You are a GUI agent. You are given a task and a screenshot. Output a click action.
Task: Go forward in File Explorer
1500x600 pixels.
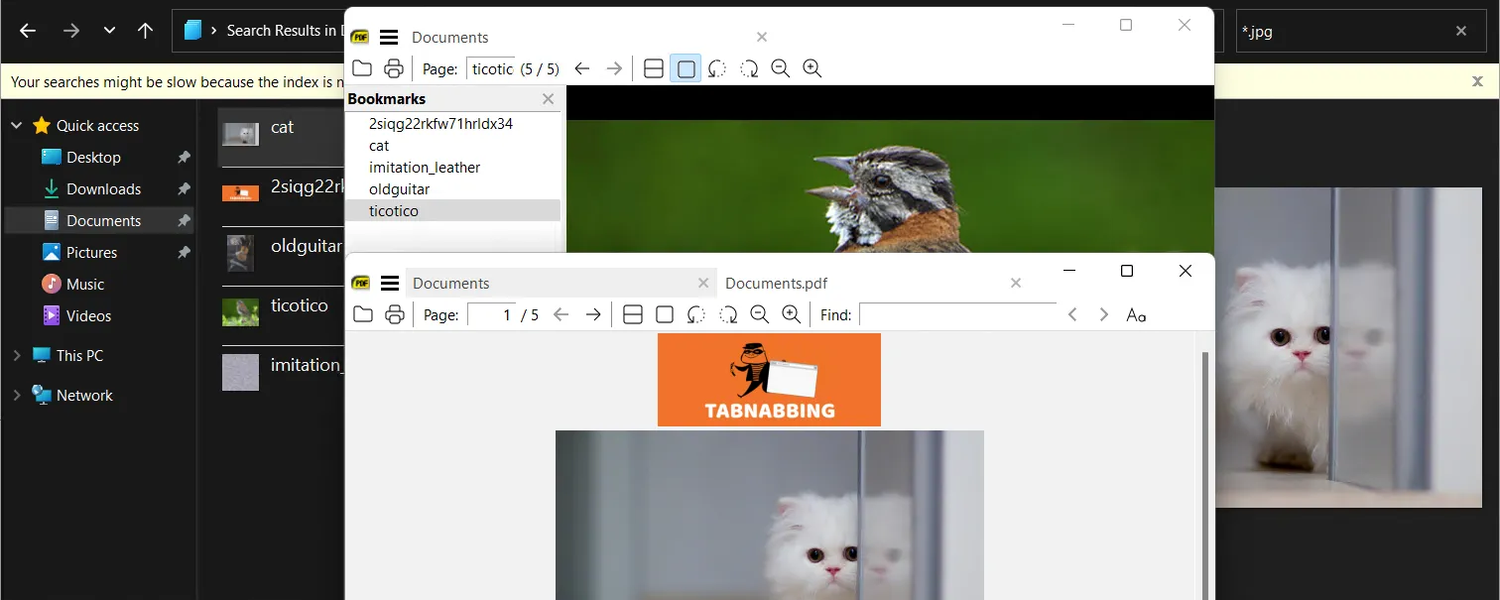tap(70, 31)
